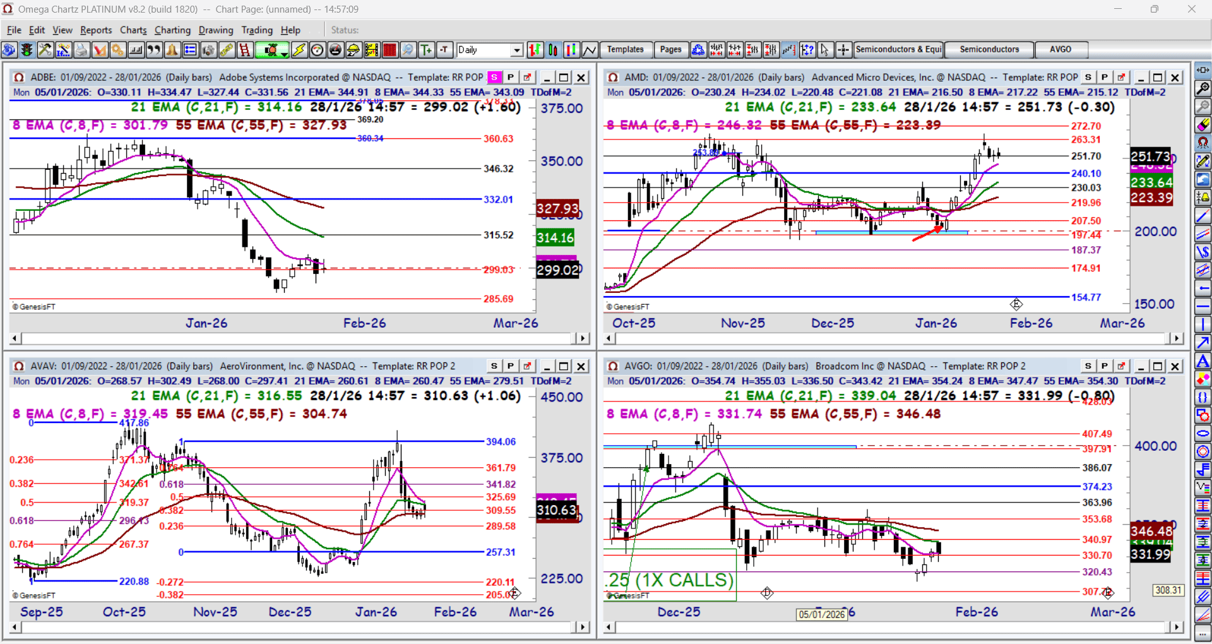Toggle the P button on AMD chart

click(1105, 77)
